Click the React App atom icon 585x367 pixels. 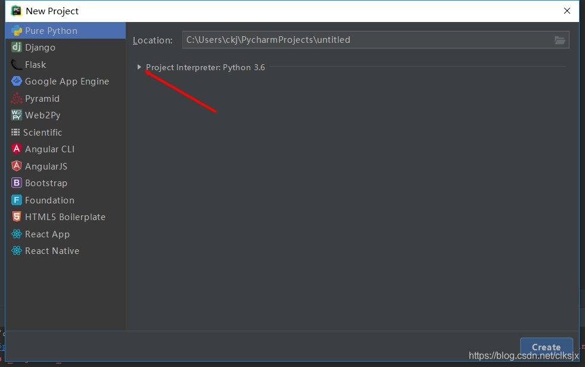[17, 234]
